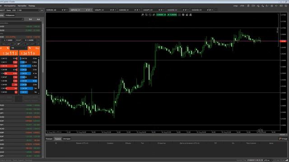Click the Отзыв feedback button
Image resolution: width=289 pixels, height=162 pixels.
[283, 139]
